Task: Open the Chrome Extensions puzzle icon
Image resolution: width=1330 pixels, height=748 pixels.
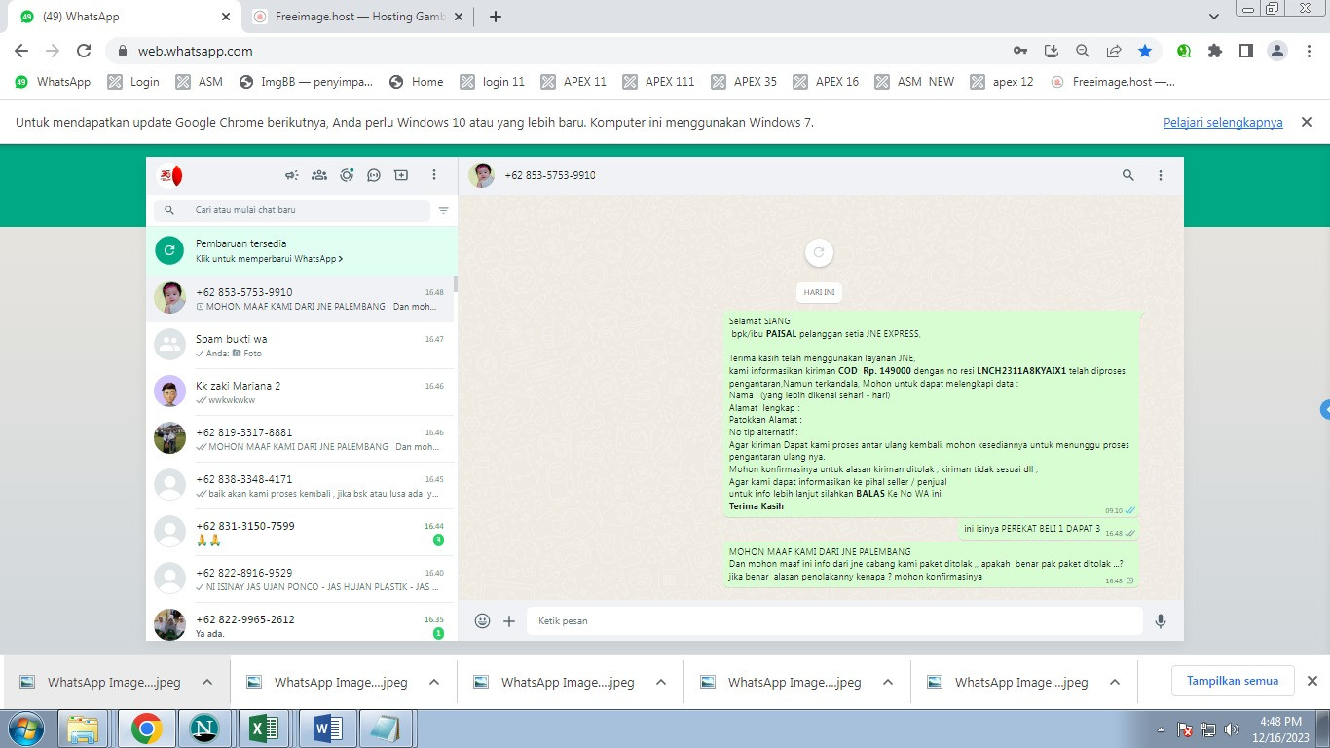Action: click(1214, 51)
